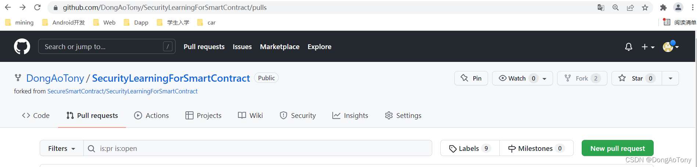Image resolution: width=697 pixels, height=167 pixels.
Task: Click the pull request search filter field
Action: pyautogui.click(x=257, y=148)
